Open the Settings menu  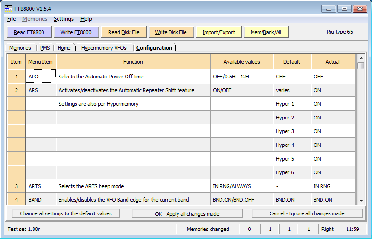pyautogui.click(x=63, y=19)
